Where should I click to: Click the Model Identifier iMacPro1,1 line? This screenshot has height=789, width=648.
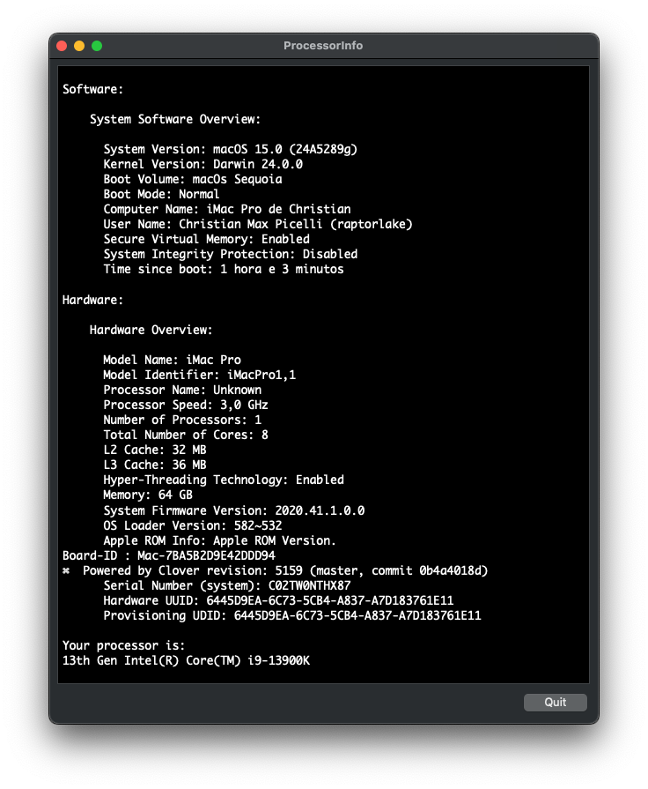pos(199,375)
